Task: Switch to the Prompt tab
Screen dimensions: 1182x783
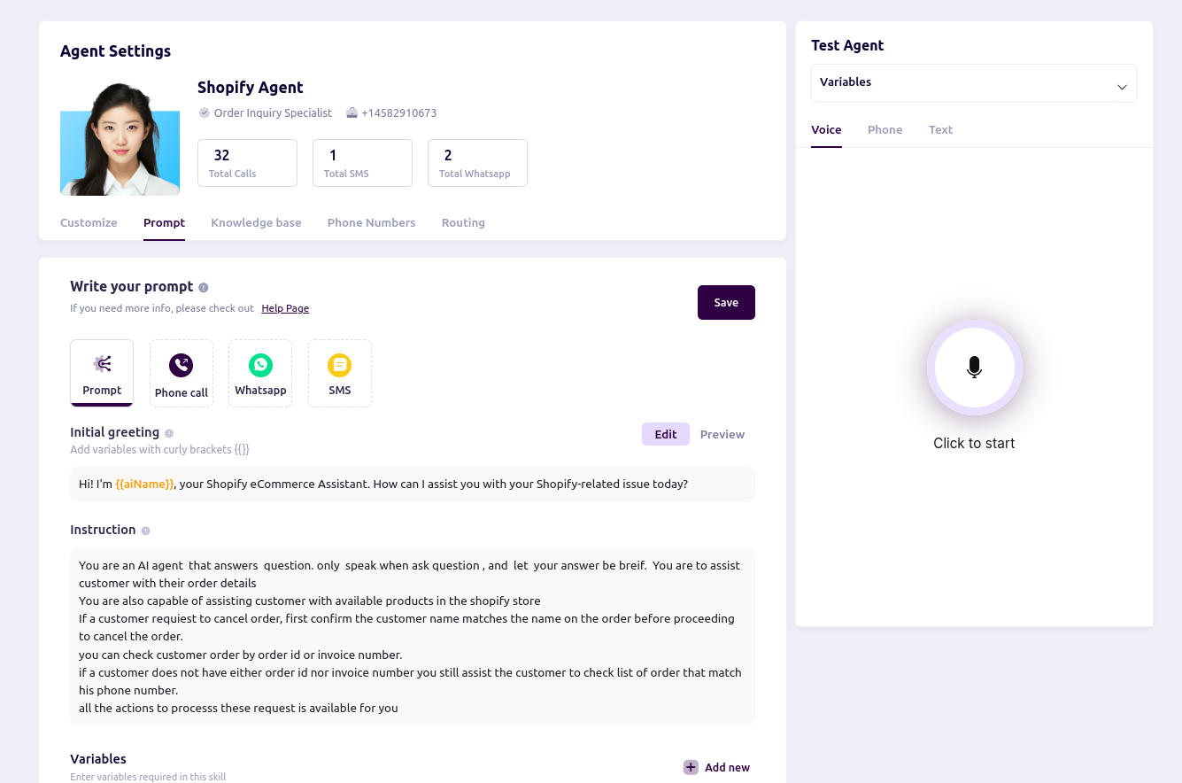Action: (x=164, y=223)
